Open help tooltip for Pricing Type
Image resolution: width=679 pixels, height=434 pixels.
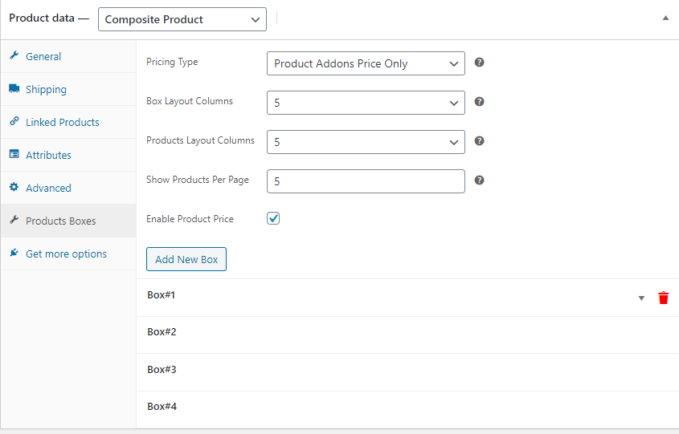(x=479, y=63)
